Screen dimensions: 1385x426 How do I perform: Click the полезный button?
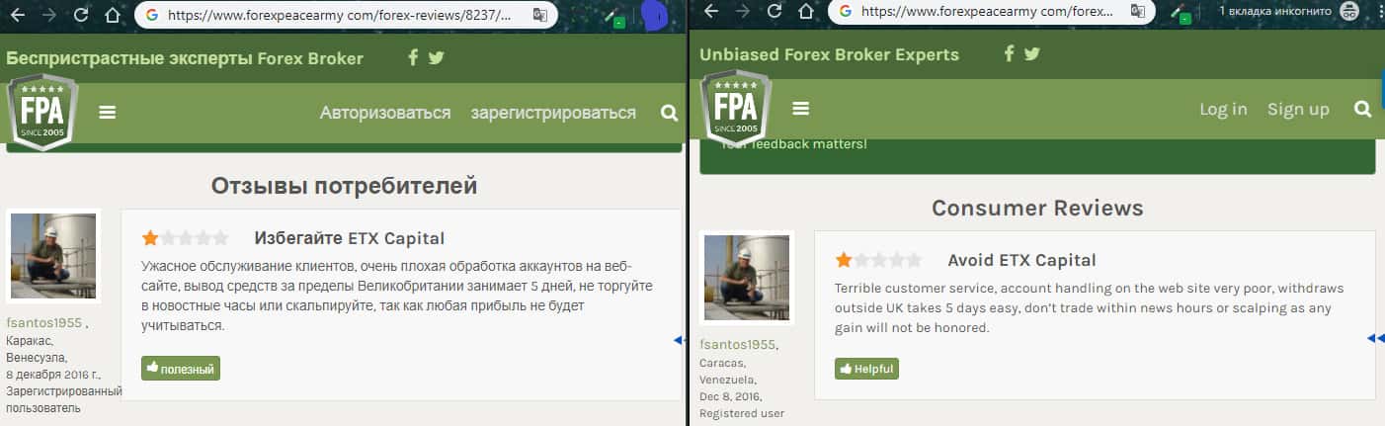point(181,369)
